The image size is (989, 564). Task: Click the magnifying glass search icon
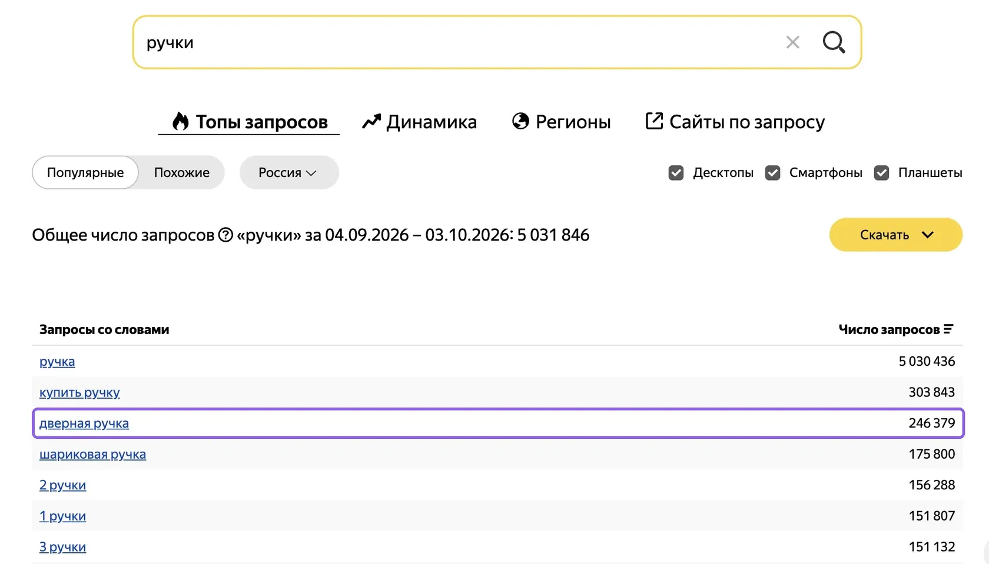(834, 42)
